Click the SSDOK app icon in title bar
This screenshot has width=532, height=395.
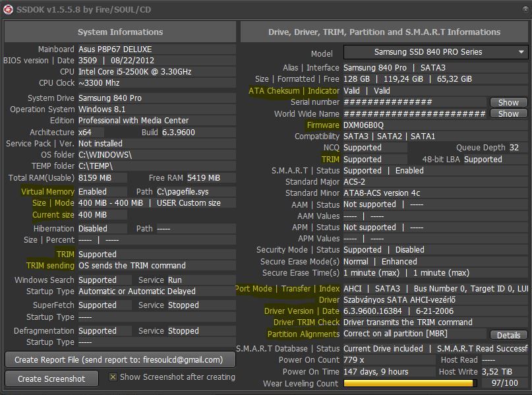[8, 9]
